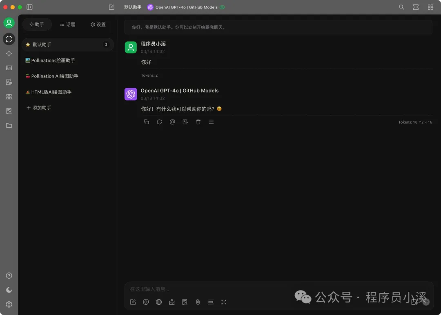This screenshot has height=315, width=441.
Task: Open the translate page in left sidebar
Action: point(9,82)
